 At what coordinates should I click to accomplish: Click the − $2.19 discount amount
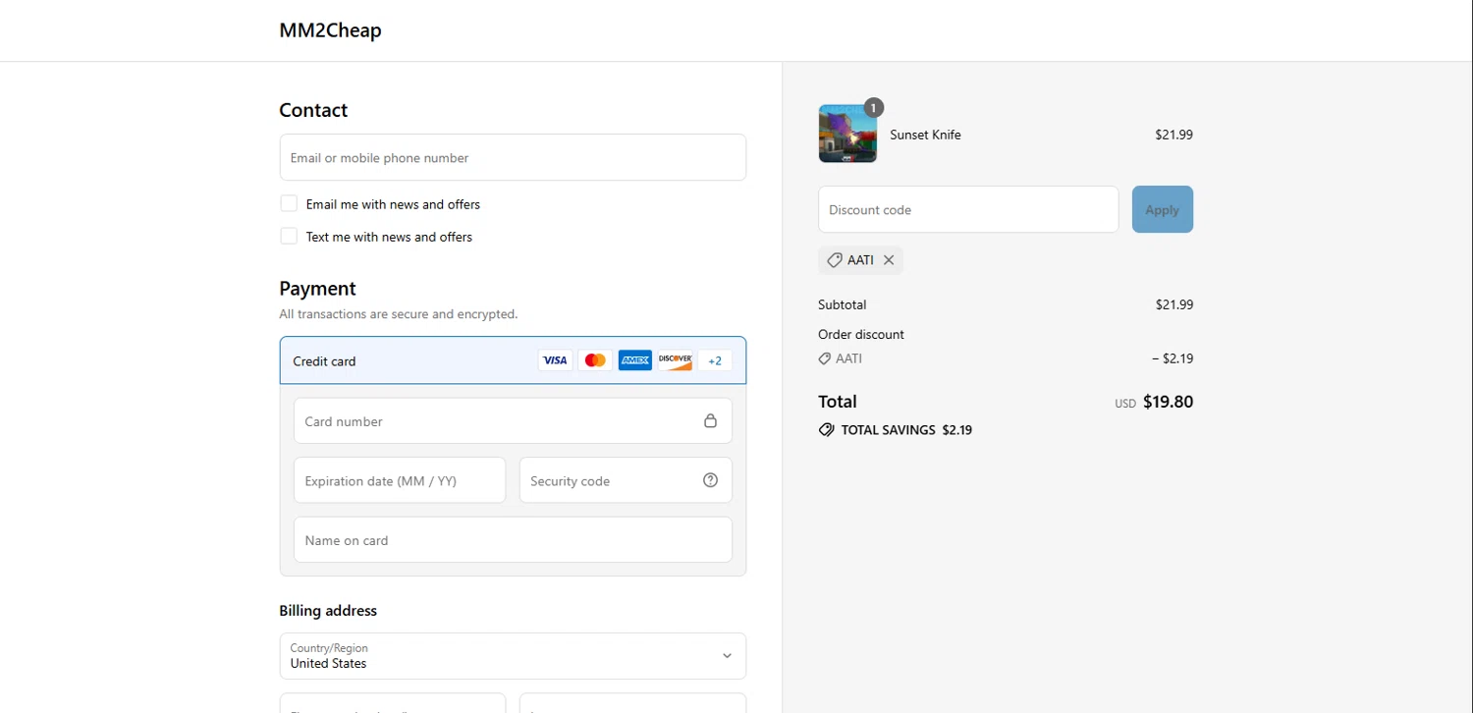point(1173,358)
